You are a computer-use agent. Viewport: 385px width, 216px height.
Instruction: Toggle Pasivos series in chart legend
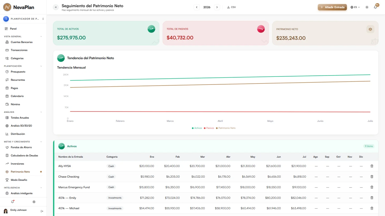pos(209,128)
